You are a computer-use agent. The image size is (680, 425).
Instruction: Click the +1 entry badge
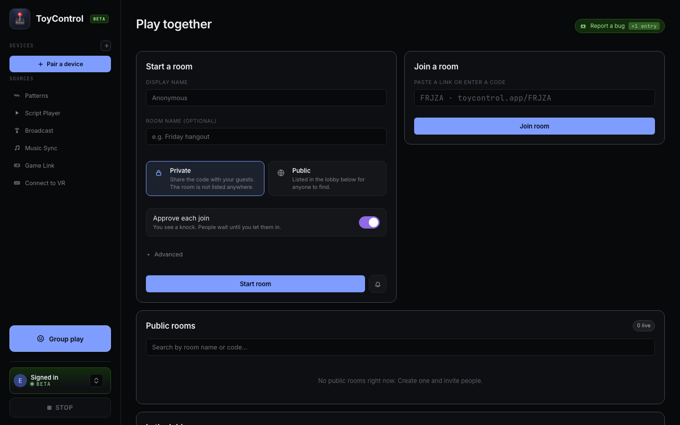click(x=644, y=26)
